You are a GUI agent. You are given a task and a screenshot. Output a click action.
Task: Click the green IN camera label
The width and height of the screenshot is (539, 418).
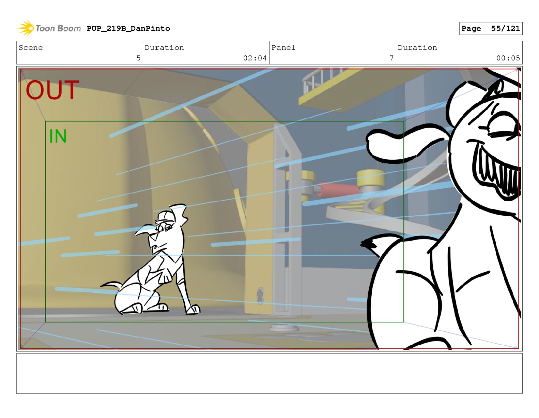(x=58, y=136)
